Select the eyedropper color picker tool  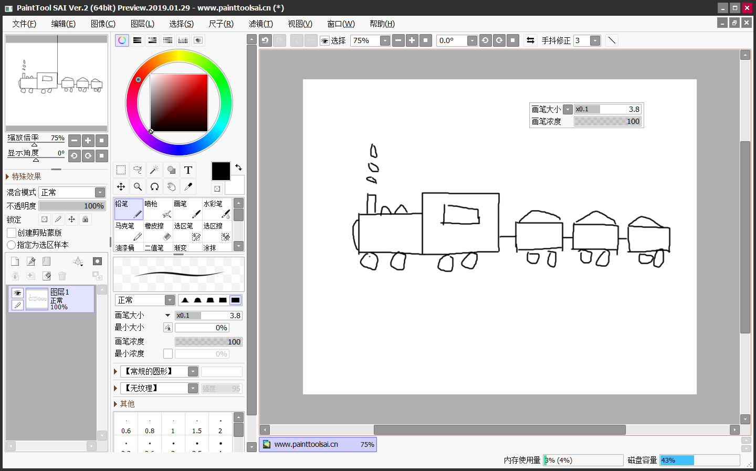pyautogui.click(x=188, y=187)
